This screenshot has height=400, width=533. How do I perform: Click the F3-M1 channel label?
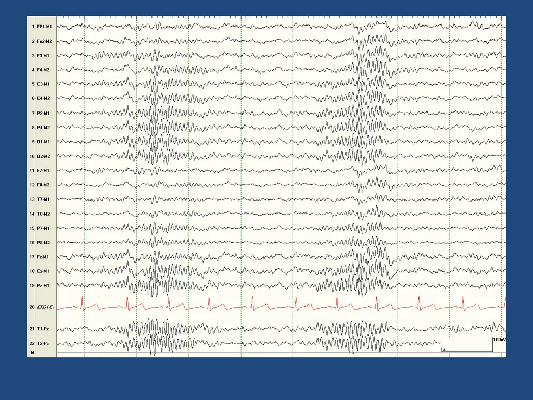[44, 55]
